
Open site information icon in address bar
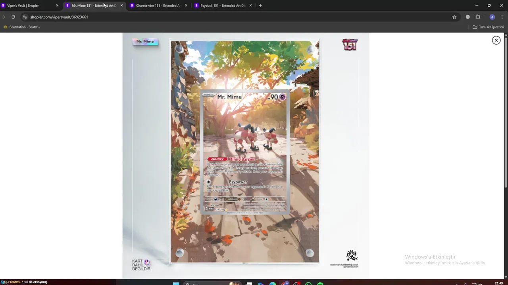[25, 17]
